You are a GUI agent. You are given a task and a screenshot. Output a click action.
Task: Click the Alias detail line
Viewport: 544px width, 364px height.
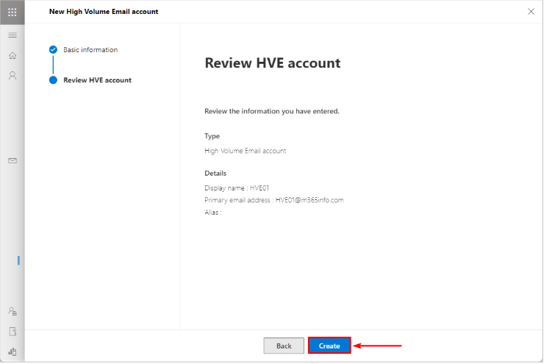[213, 213]
